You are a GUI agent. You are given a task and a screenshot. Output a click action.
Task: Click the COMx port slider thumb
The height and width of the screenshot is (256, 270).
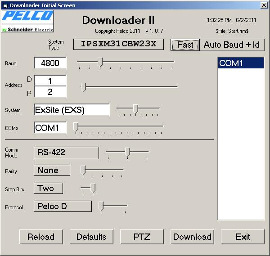[76, 127]
